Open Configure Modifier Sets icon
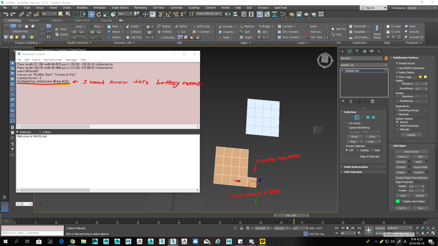Image resolution: width=438 pixels, height=246 pixels. coord(373,101)
